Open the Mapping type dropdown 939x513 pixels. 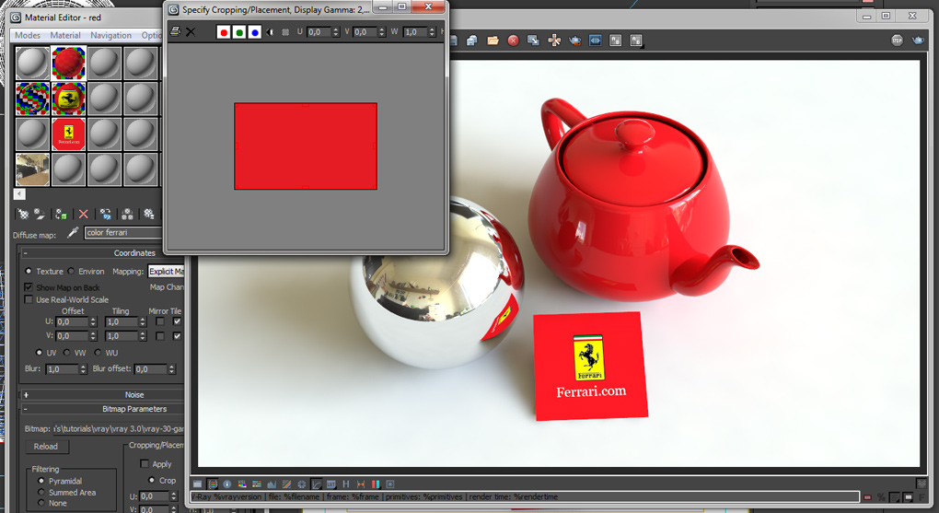coord(167,272)
